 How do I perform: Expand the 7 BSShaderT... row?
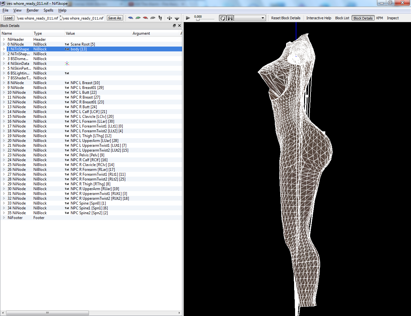pos(4,78)
